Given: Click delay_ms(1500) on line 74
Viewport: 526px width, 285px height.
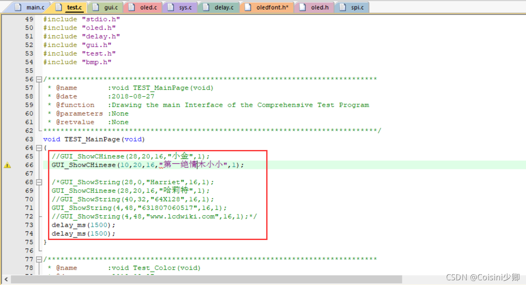Looking at the screenshot, I should [x=84, y=234].
